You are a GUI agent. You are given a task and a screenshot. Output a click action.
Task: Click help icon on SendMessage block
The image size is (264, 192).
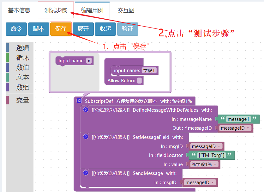(86, 173)
